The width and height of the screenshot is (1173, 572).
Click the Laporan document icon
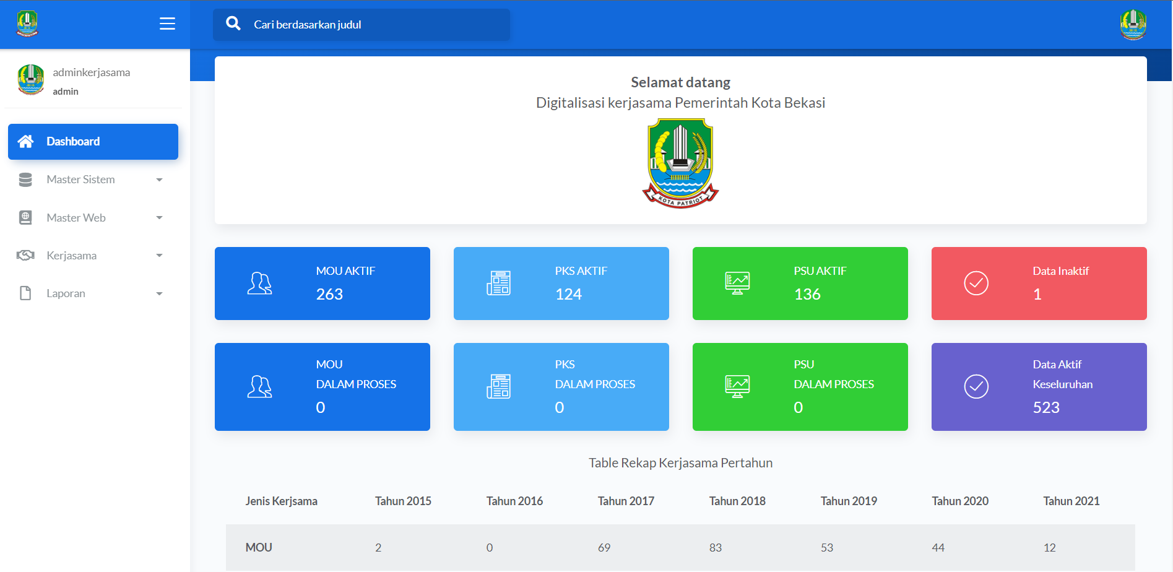point(25,293)
